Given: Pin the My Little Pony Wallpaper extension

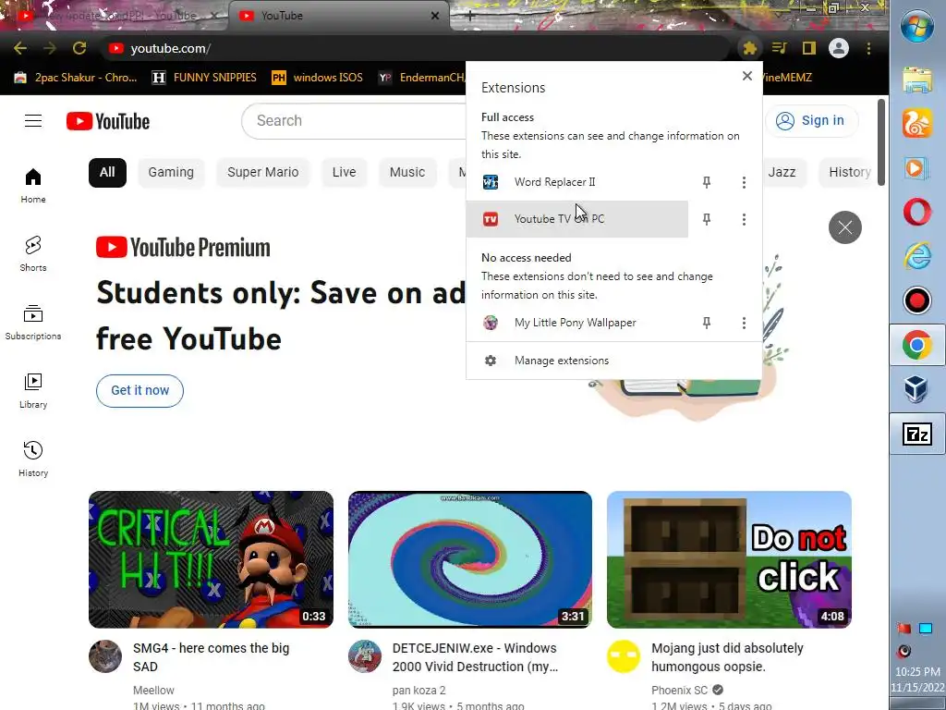Looking at the screenshot, I should coord(707,323).
